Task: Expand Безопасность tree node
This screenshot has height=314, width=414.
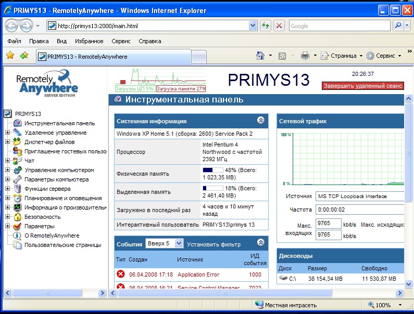Action: coord(7,217)
